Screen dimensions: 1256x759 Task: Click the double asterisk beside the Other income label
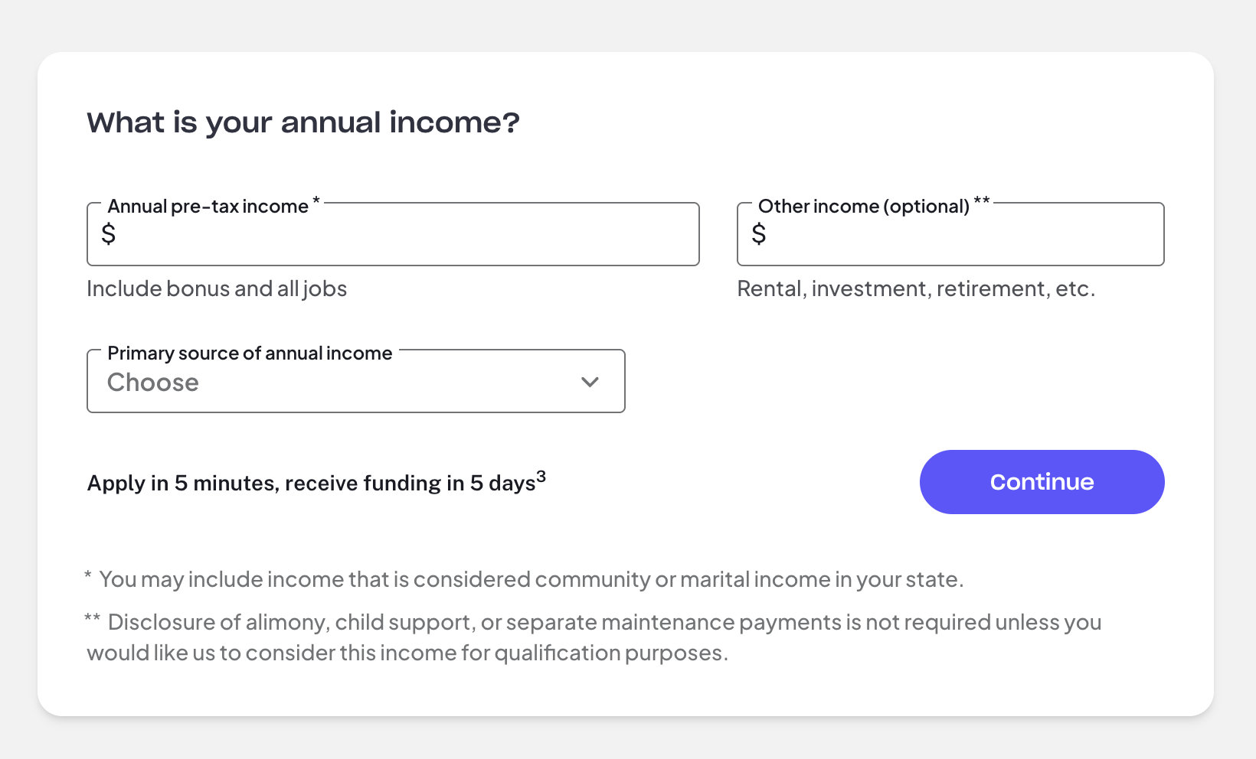point(982,202)
